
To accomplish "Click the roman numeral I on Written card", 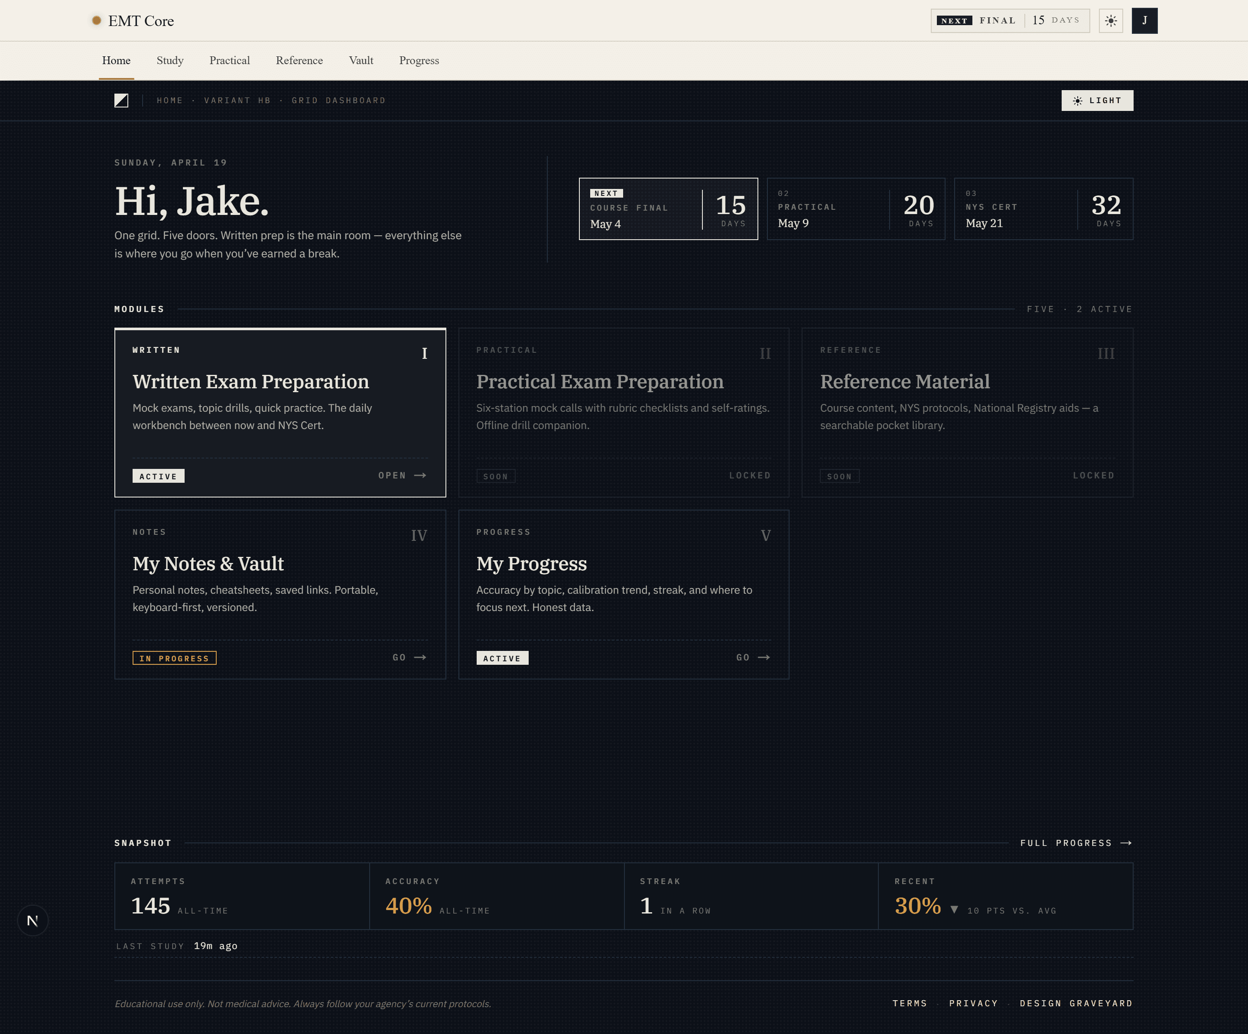I will (x=424, y=354).
